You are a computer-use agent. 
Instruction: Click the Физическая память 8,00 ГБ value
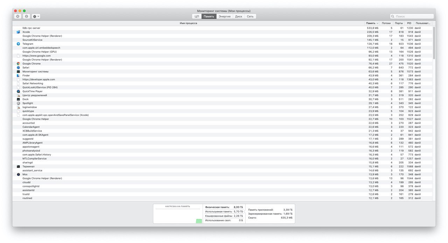[x=238, y=207]
